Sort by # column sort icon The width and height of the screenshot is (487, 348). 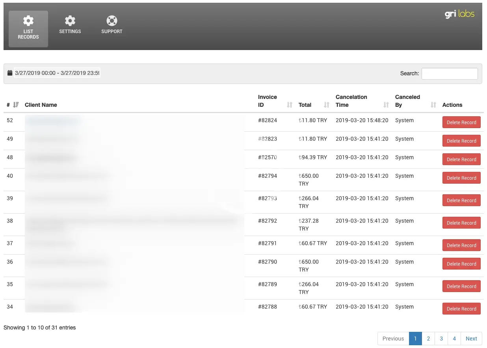(16, 105)
